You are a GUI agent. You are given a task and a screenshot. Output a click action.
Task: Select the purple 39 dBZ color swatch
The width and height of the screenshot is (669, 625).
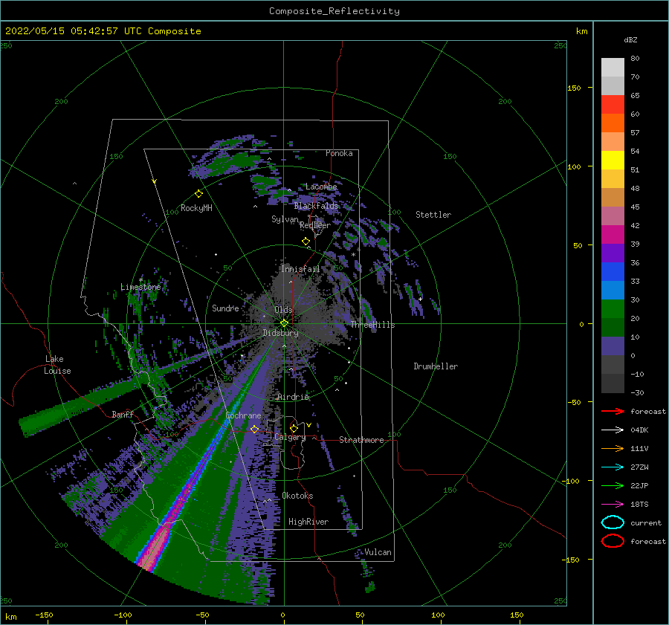(613, 253)
